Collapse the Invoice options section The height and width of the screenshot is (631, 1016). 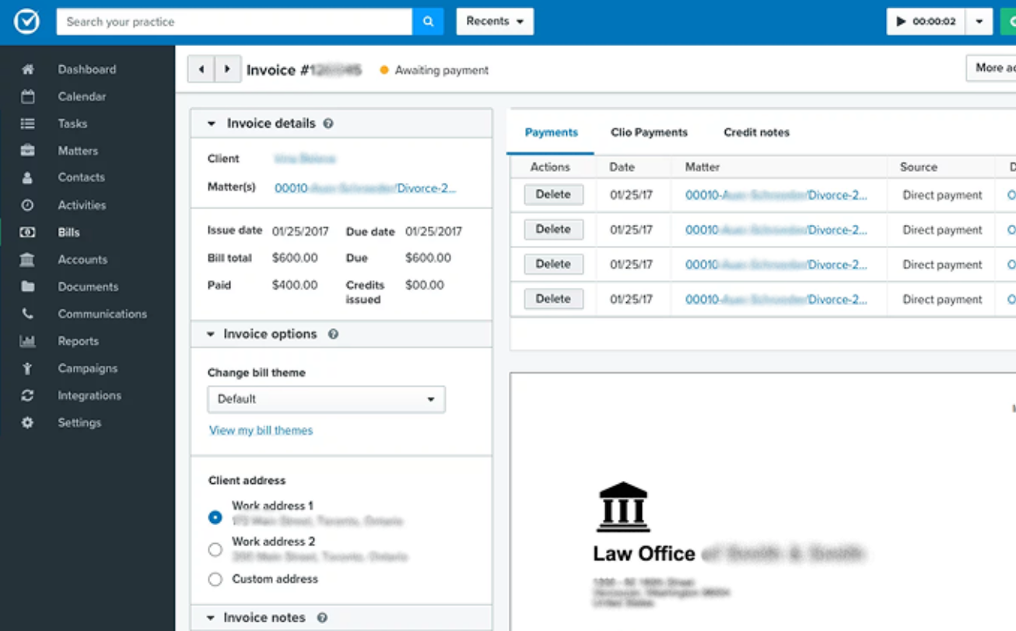[x=211, y=335]
